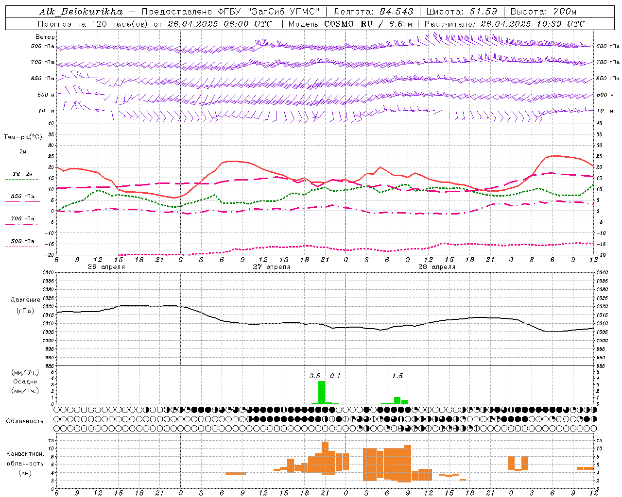
Task: Click the (мм/3ч.) precipitation unit label
Action: (25, 372)
